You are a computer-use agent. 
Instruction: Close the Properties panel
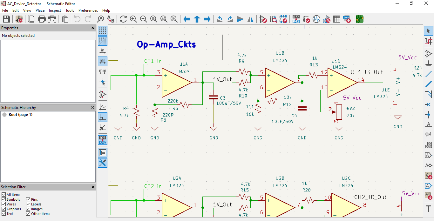tap(93, 28)
